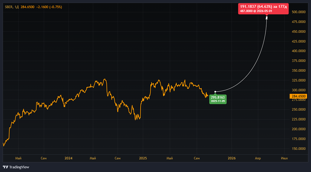
Task: Click the 2024 label on time axis
Action: click(x=68, y=158)
